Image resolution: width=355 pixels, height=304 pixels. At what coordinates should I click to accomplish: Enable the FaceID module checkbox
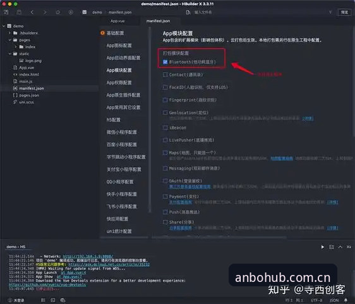click(165, 87)
